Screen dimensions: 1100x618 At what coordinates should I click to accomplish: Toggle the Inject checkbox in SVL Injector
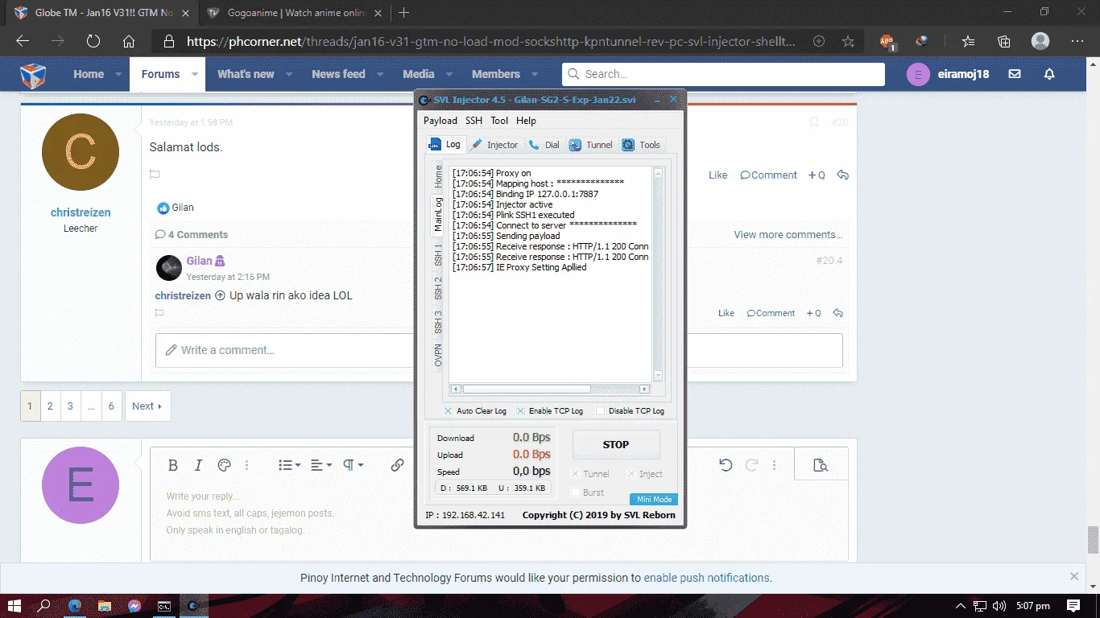coord(631,474)
